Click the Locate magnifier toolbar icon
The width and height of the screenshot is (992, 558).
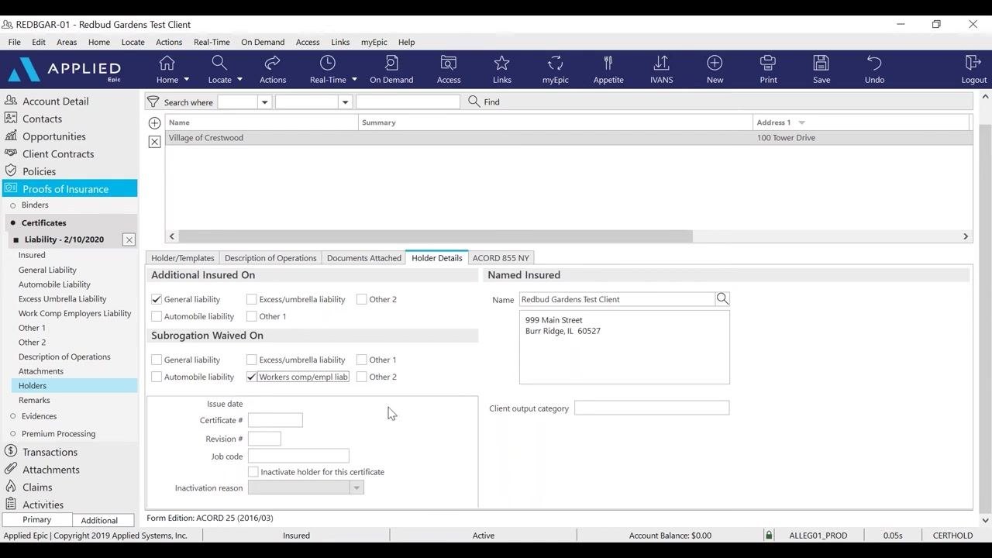click(x=219, y=63)
